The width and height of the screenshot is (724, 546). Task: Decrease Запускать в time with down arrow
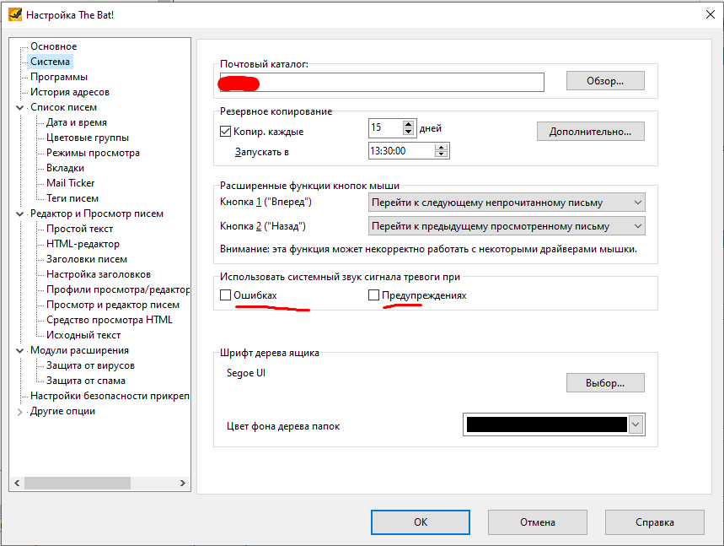(x=442, y=154)
